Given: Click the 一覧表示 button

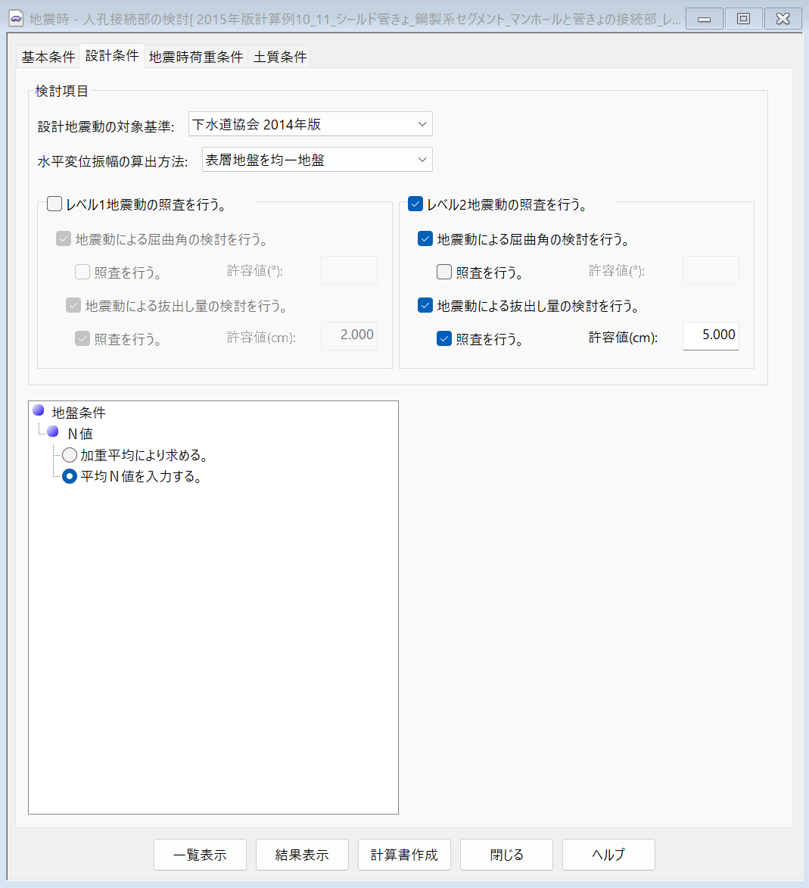Looking at the screenshot, I should [x=200, y=855].
